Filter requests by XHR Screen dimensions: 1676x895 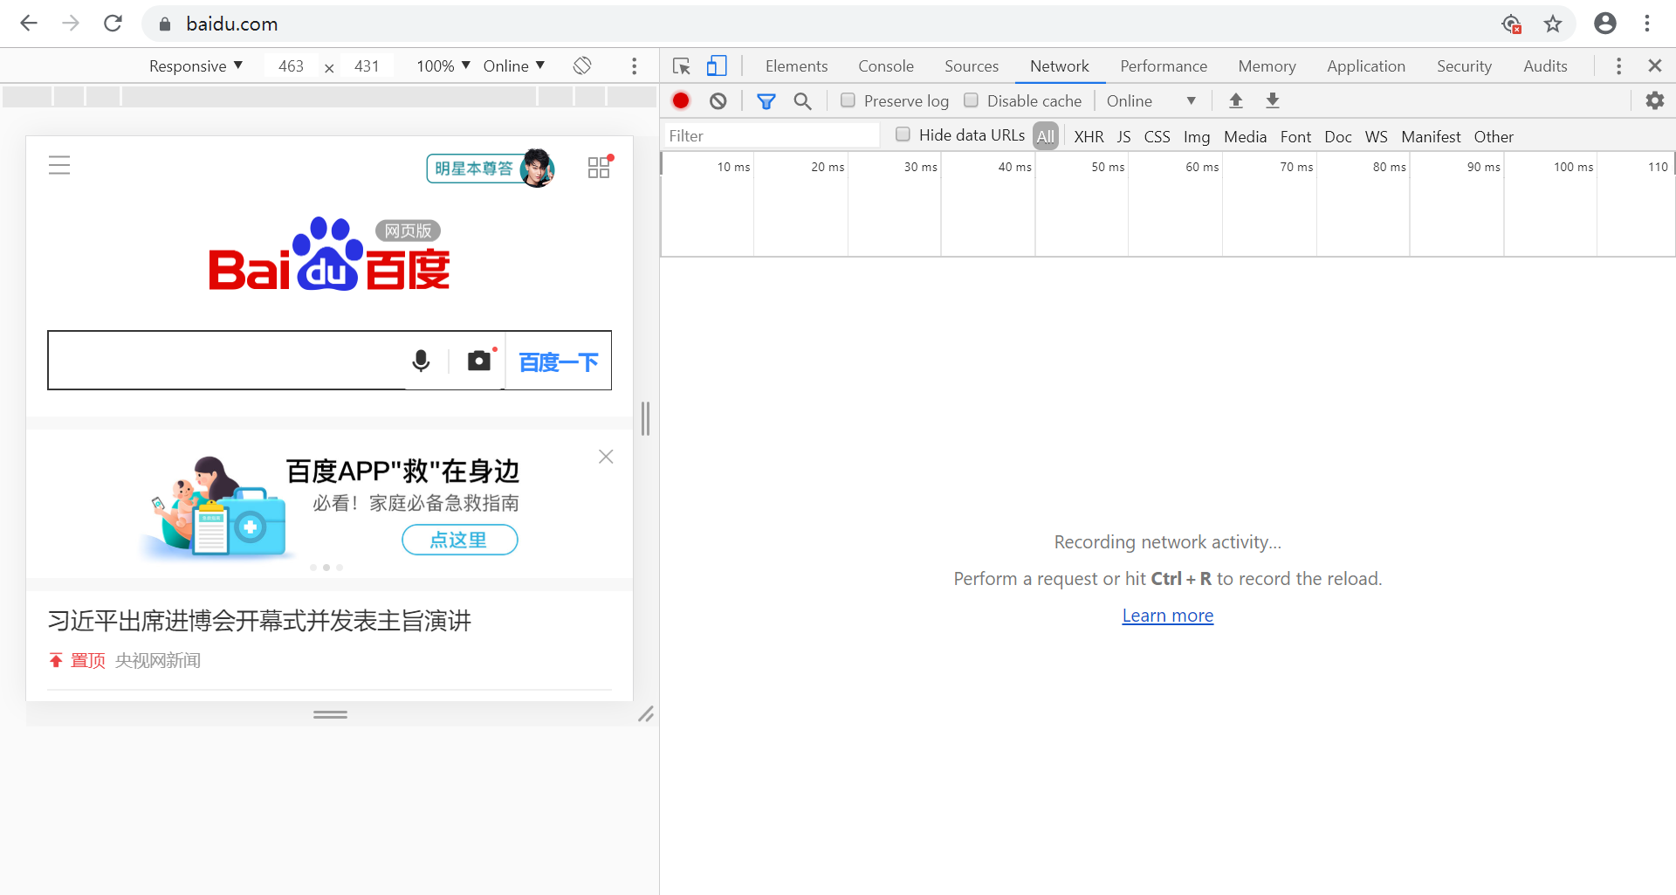(x=1089, y=137)
